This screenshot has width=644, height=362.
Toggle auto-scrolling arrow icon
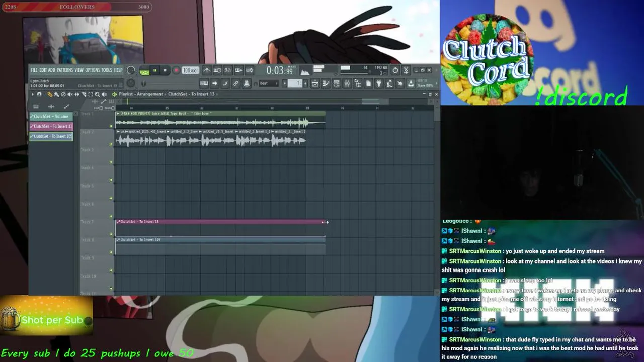click(215, 83)
